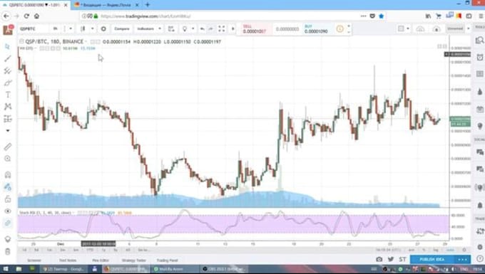
Task: Share chart via StockTwits ST icon
Action: click(x=402, y=260)
